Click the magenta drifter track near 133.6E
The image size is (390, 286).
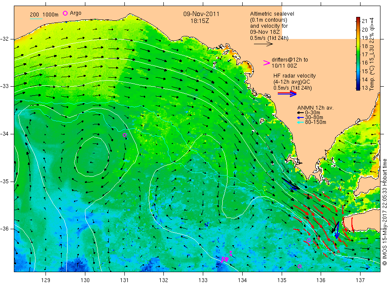226,257
